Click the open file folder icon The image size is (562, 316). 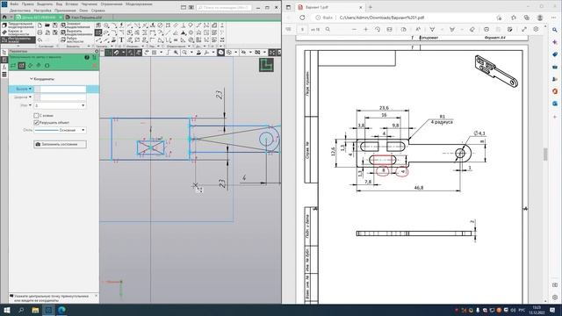(x=47, y=25)
